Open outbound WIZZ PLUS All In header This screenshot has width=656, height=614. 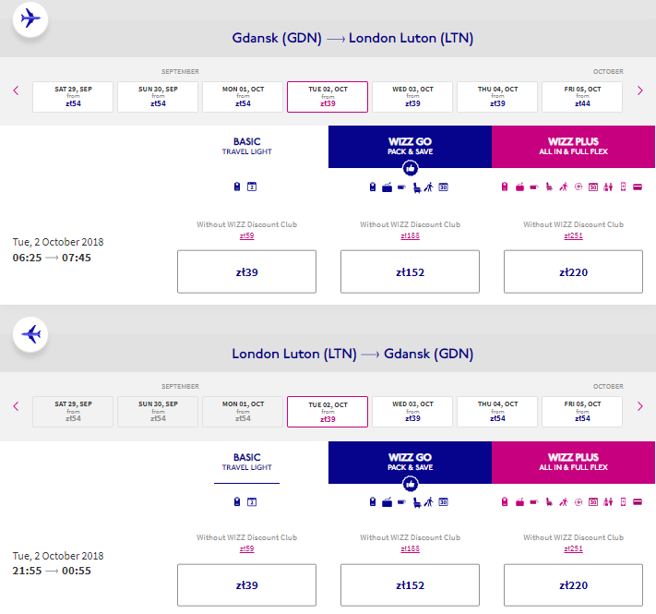coord(573,147)
